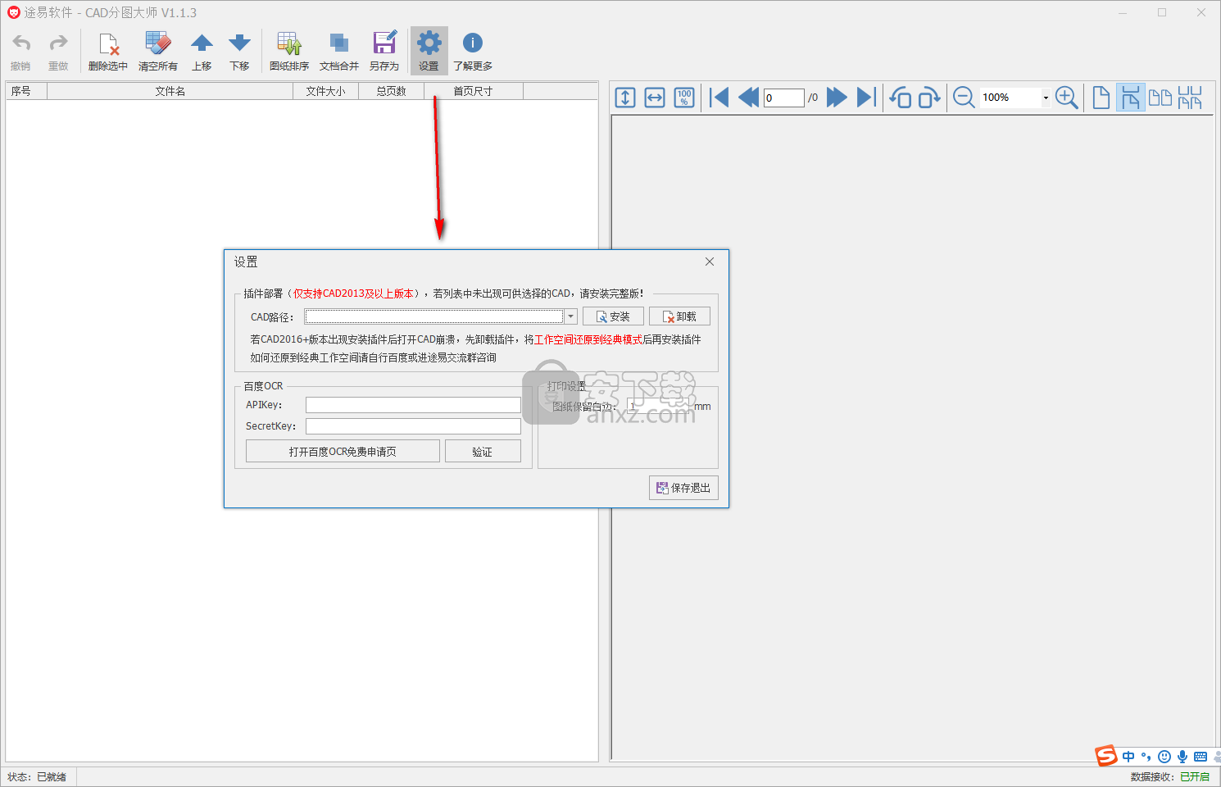This screenshot has height=787, width=1221.
Task: Click the 序号 column header
Action: (x=26, y=91)
